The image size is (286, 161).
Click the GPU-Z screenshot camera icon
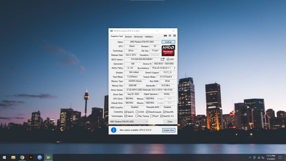[165, 36]
